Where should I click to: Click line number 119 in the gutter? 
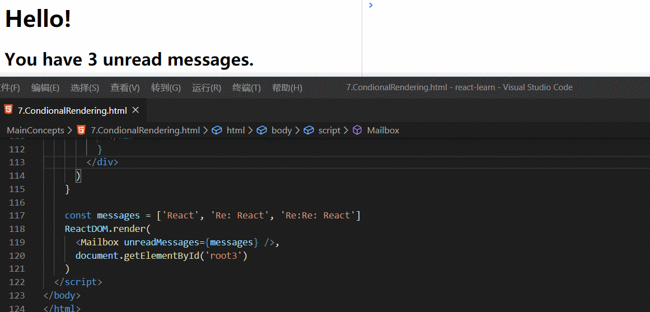(x=17, y=242)
